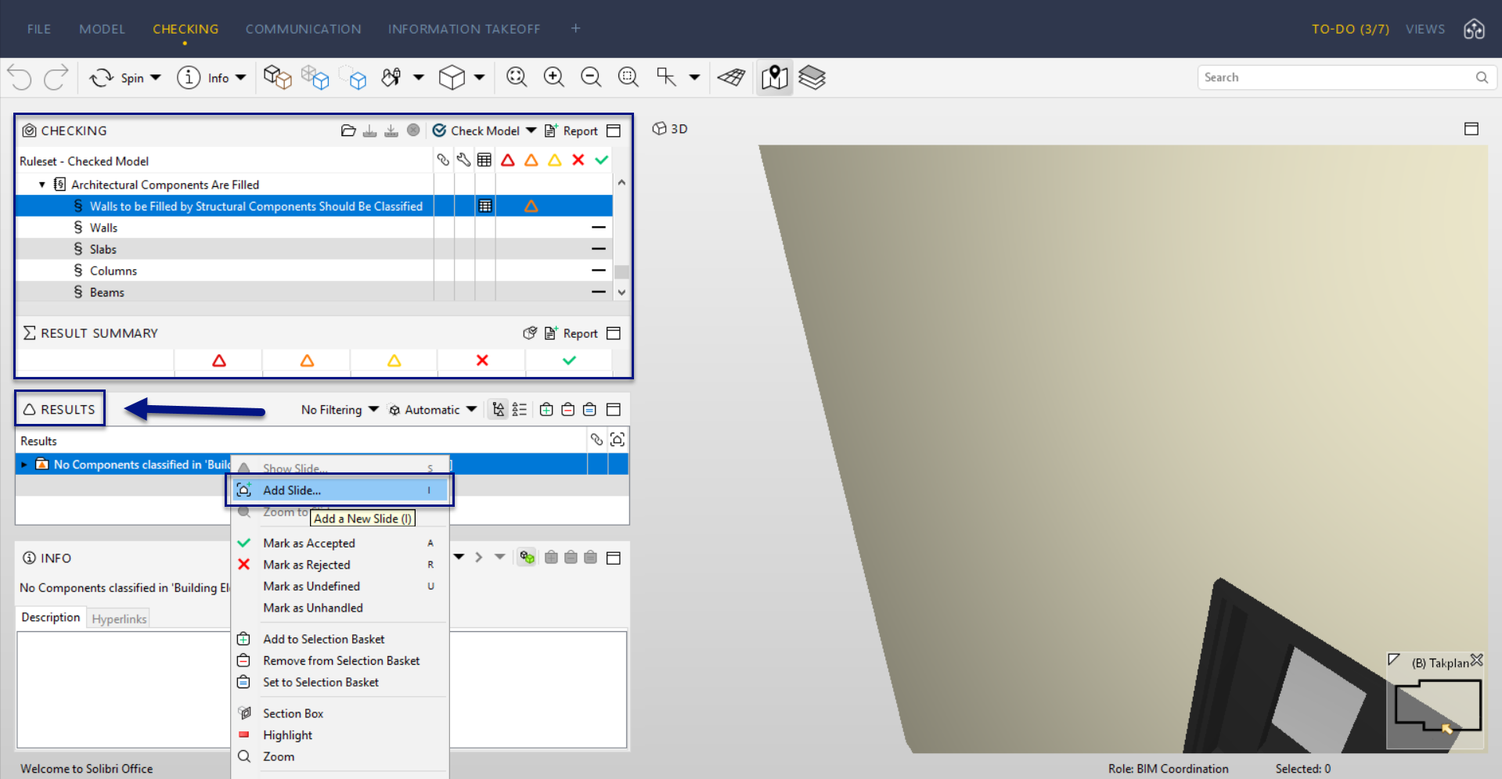Choose Section Box in context menu
Image resolution: width=1502 pixels, height=779 pixels.
[x=340, y=713]
